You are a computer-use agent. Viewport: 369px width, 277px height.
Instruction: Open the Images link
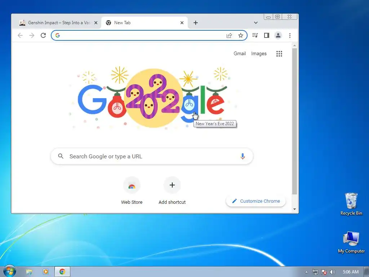click(259, 53)
